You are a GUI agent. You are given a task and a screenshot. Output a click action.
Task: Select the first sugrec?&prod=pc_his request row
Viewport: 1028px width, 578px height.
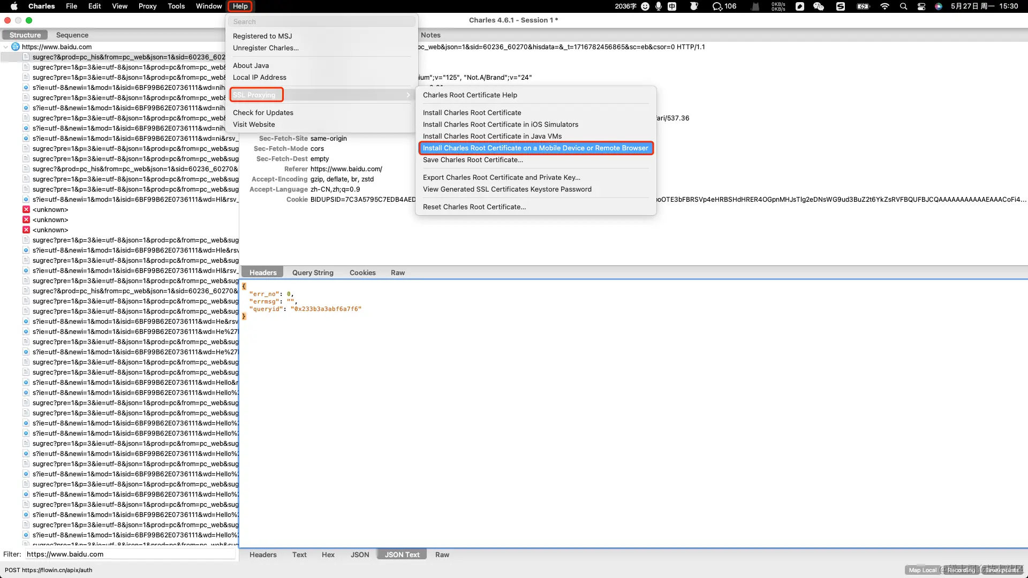pos(119,57)
